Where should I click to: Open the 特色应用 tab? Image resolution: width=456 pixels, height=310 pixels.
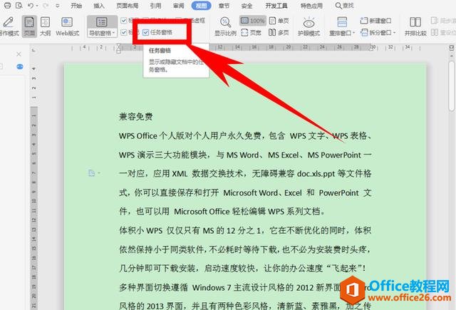click(x=311, y=6)
